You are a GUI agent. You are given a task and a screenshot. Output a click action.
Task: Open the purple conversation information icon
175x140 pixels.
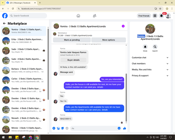pos(123,26)
